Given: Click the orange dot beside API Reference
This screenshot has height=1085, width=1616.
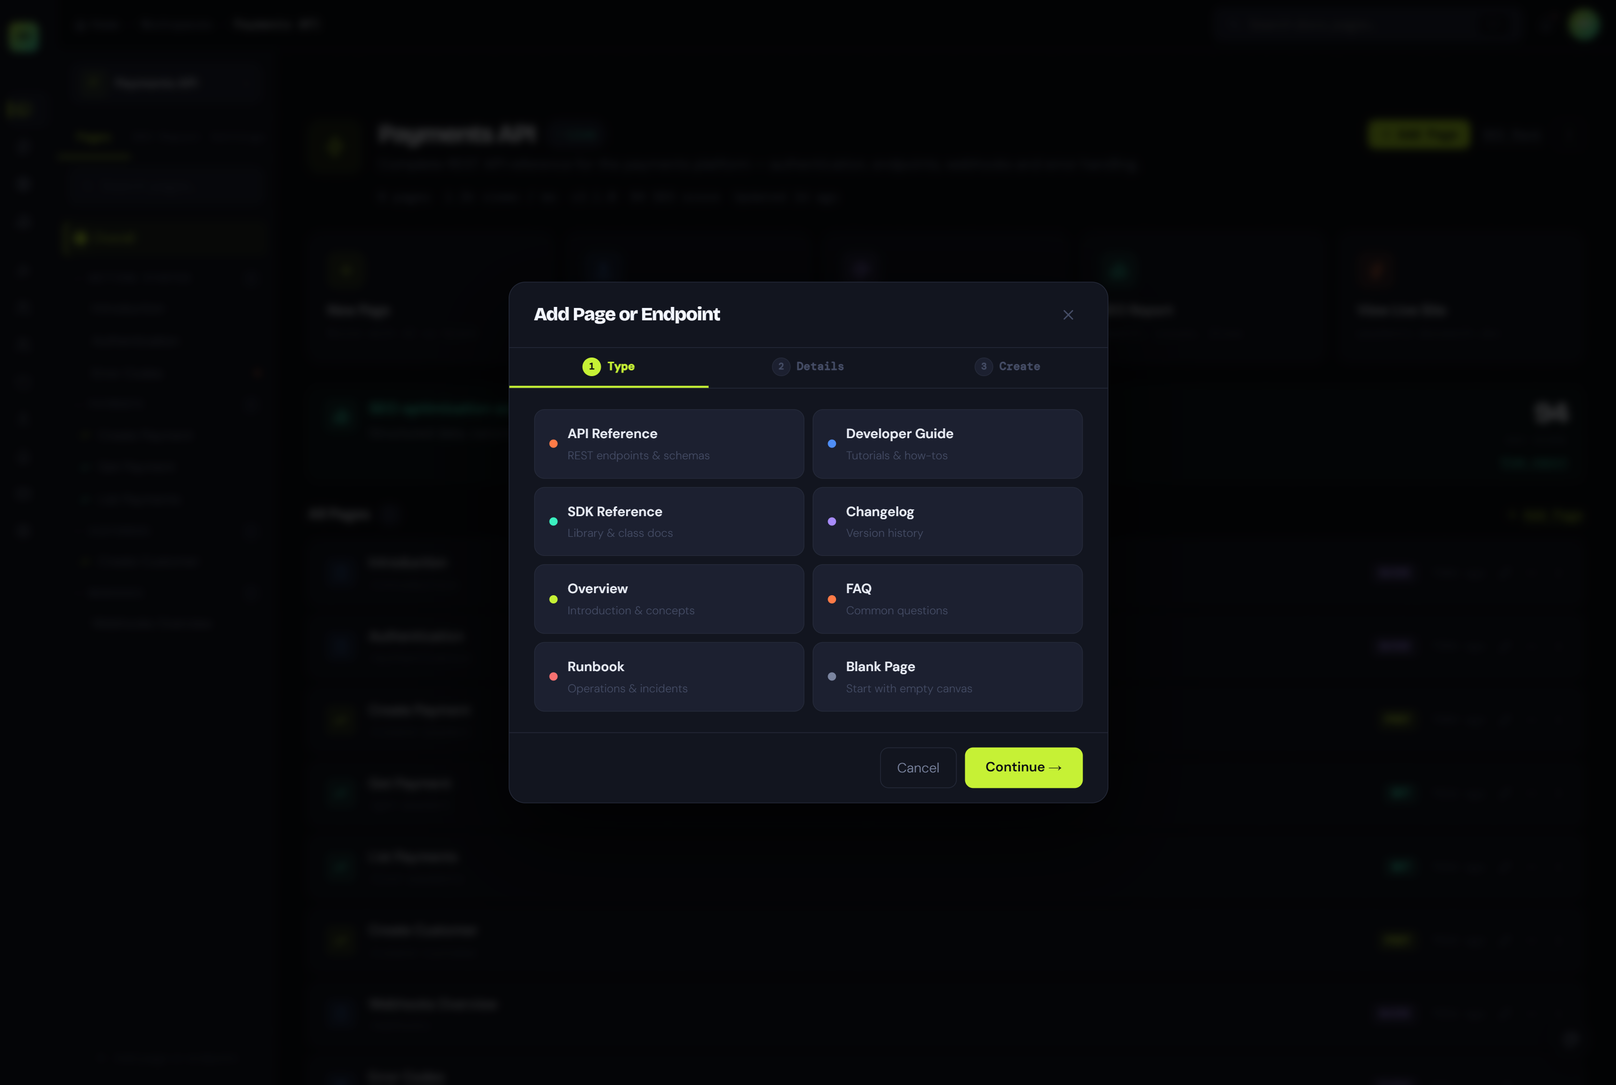Looking at the screenshot, I should pos(553,443).
